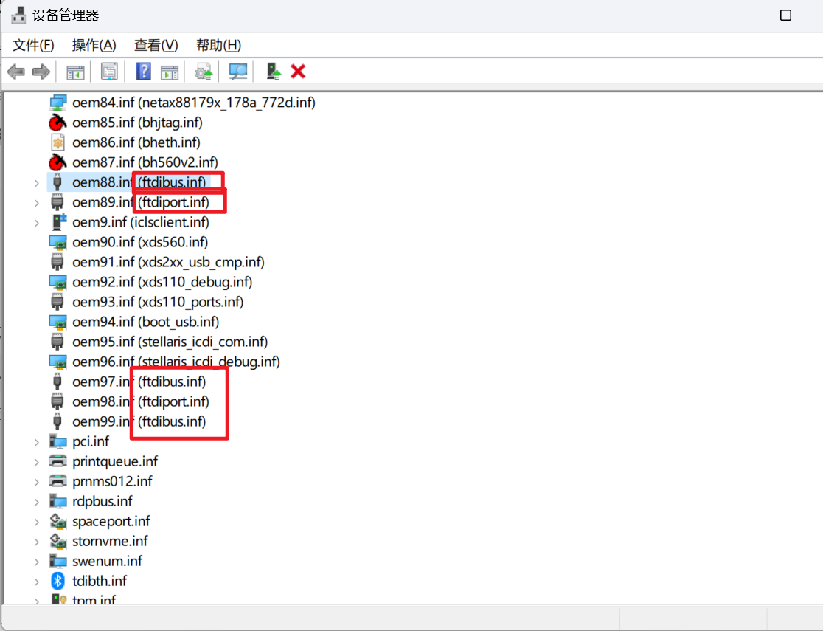Expand the prnms012.inf node

(x=37, y=483)
